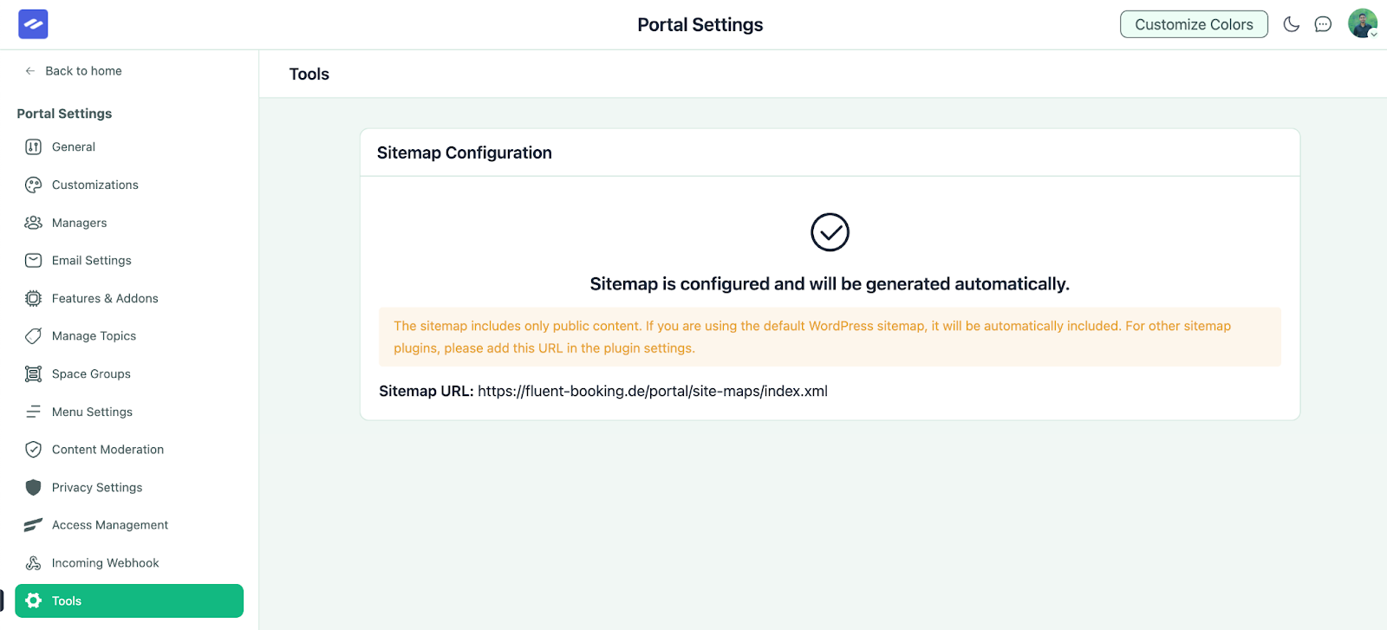The height and width of the screenshot is (630, 1387).
Task: Open Access Management settings
Action: tap(110, 525)
